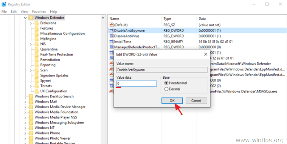The image size is (287, 144).
Task: Expand the NIS key arrow
Action: coord(31,44)
